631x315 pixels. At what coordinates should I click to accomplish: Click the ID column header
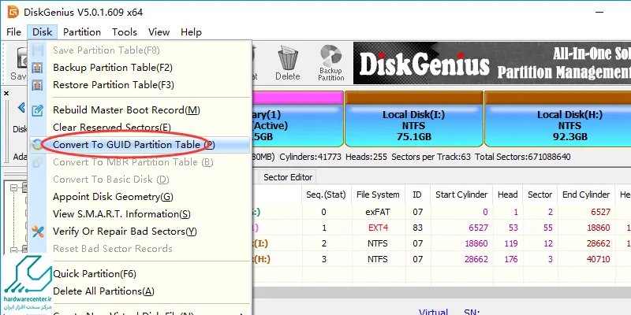tap(417, 195)
